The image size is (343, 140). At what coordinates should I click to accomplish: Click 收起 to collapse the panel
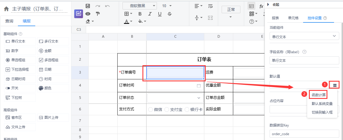click(x=276, y=5)
